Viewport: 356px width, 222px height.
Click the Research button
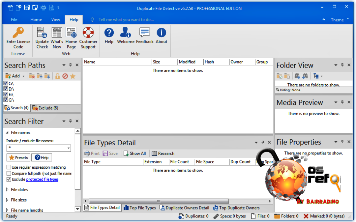[163, 153]
